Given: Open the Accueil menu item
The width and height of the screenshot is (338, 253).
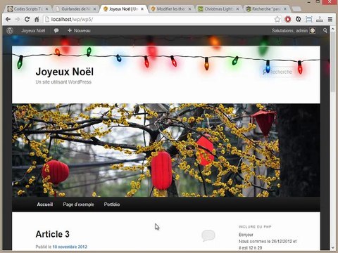Looking at the screenshot, I should (45, 205).
